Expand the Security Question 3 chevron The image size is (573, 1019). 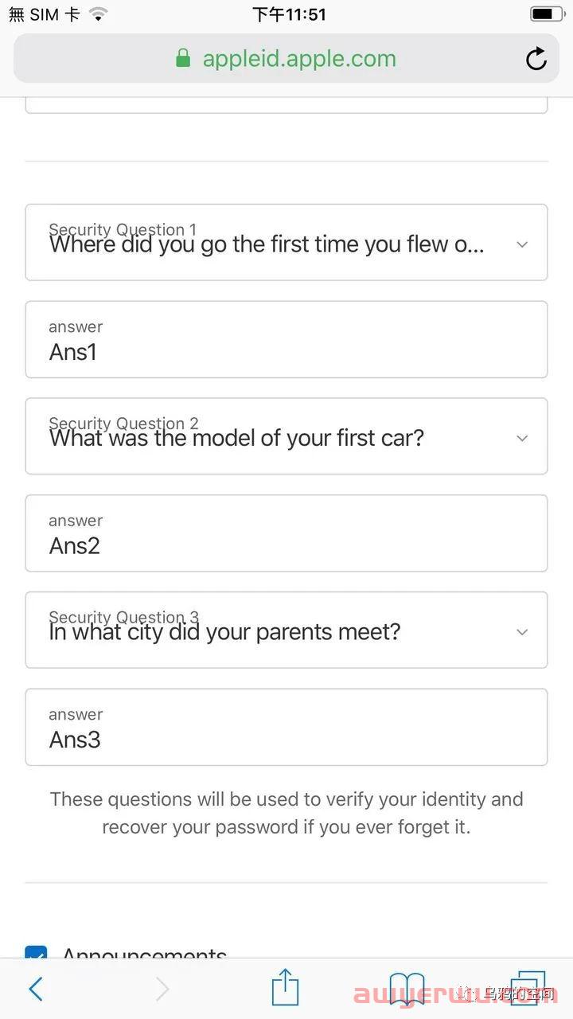[x=522, y=632]
